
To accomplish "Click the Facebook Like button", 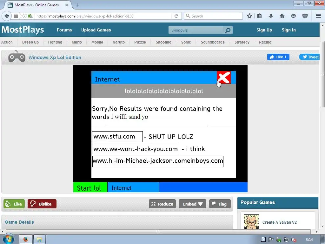I will 278,57.
